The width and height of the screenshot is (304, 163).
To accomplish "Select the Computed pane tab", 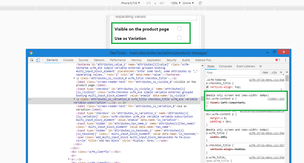I will [x=225, y=66].
